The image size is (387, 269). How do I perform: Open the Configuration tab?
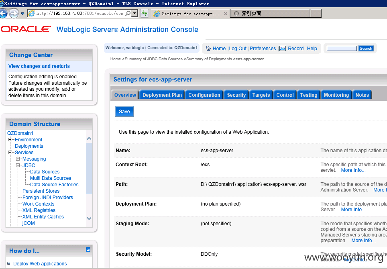pos(204,95)
